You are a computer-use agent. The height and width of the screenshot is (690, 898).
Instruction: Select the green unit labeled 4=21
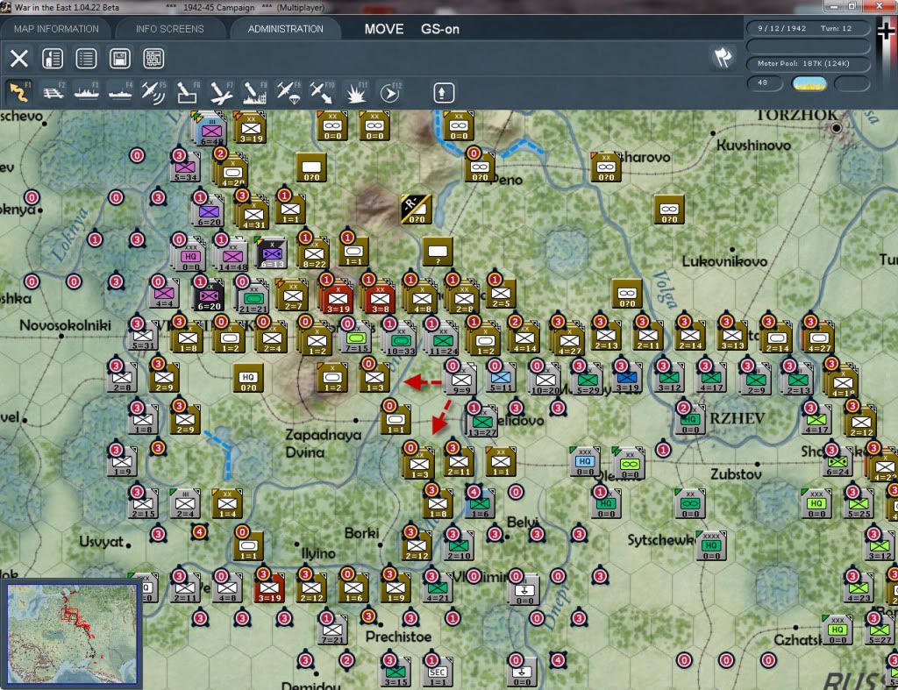click(438, 589)
